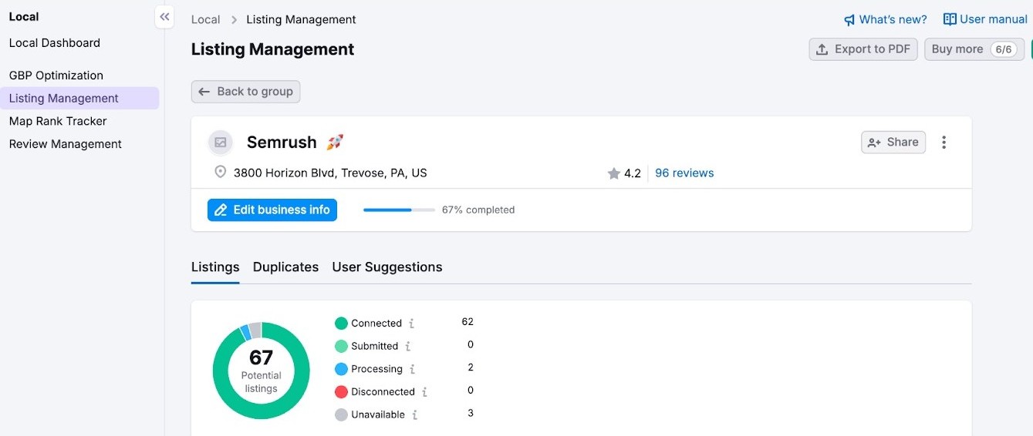Click the Buy more button

click(974, 49)
